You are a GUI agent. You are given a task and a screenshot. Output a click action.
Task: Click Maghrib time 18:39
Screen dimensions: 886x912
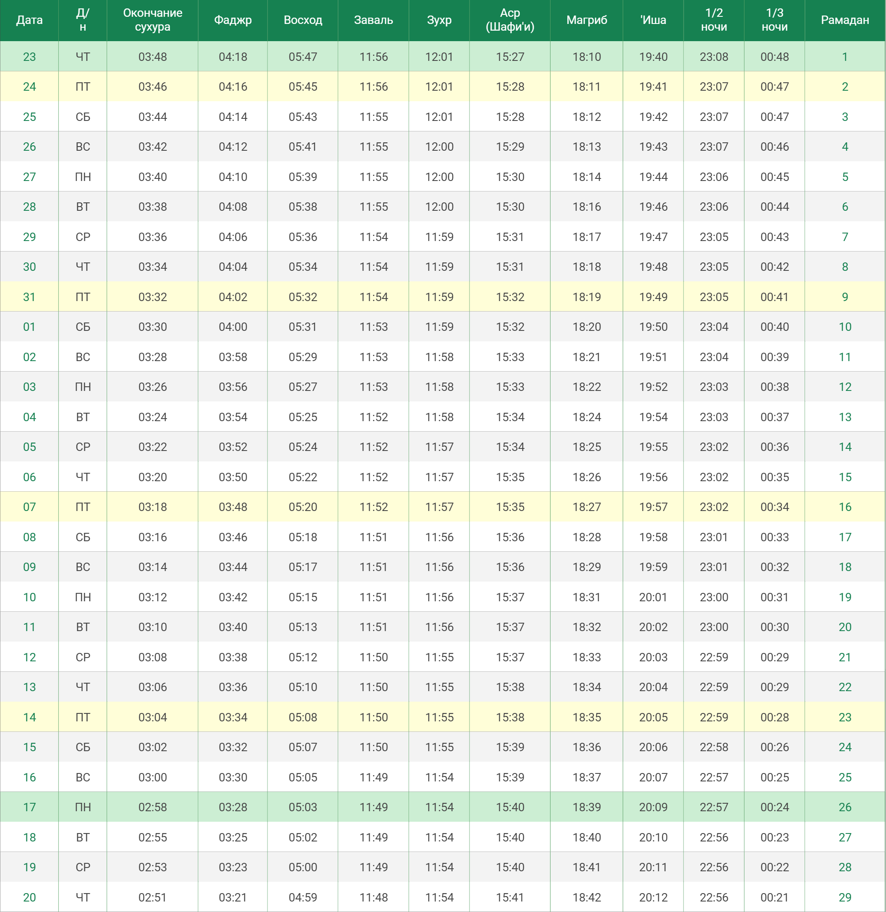(x=586, y=807)
